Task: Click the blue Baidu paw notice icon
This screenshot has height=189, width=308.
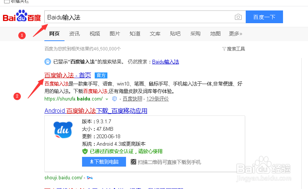Action: pos(47,62)
